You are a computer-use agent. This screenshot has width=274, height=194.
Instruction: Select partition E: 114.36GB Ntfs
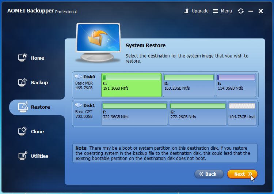[x=236, y=85]
